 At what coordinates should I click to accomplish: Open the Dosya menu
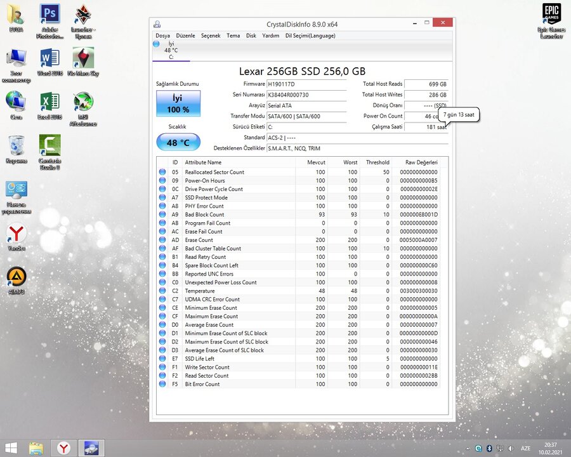click(163, 36)
